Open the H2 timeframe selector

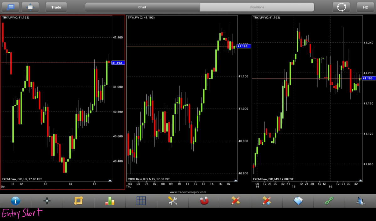(365, 7)
